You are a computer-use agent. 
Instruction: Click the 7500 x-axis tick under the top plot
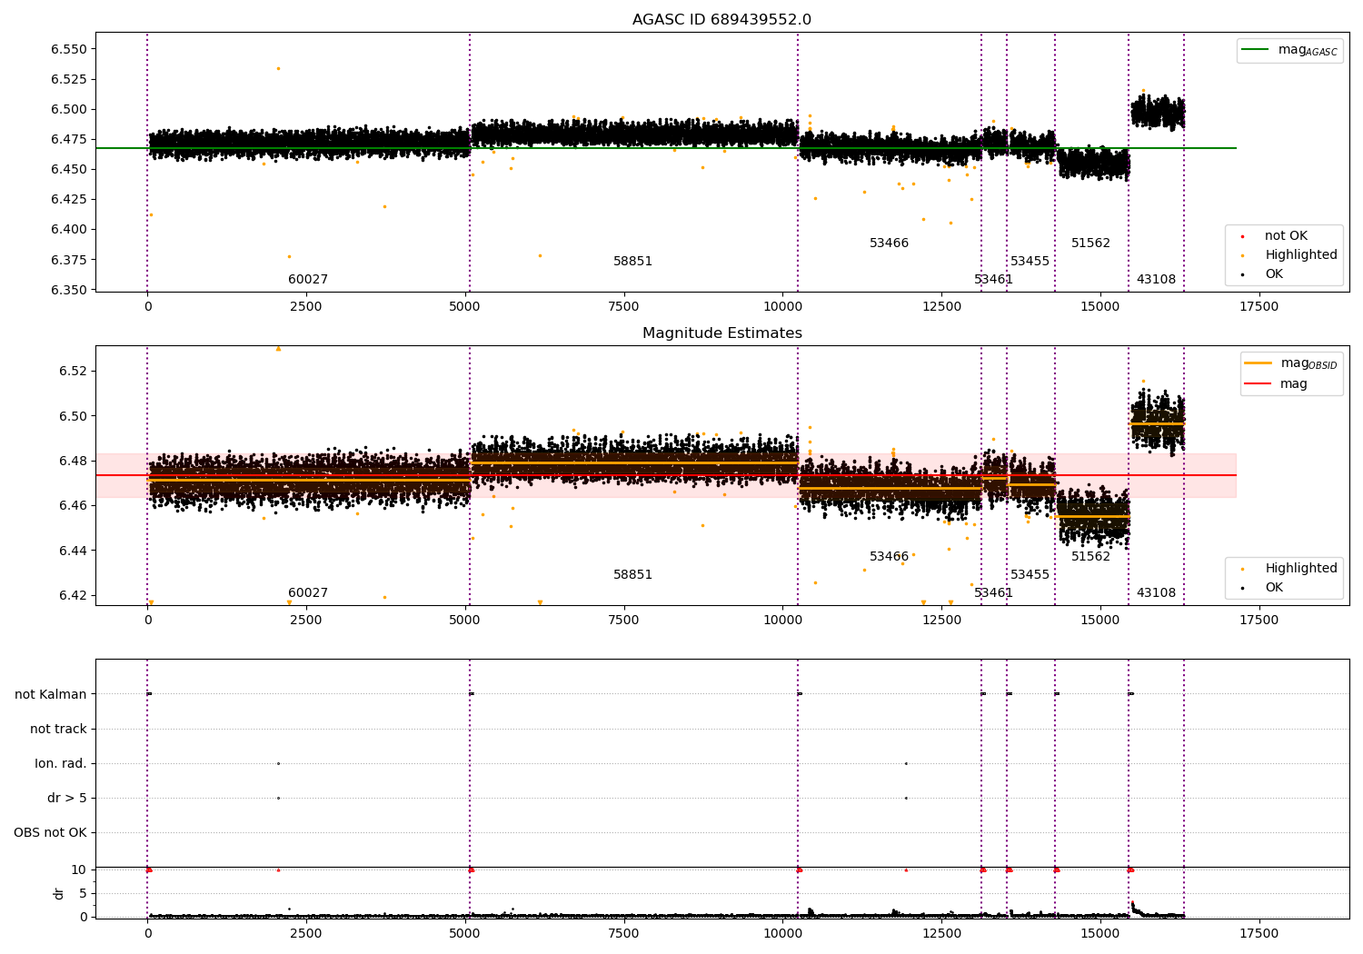[x=624, y=307]
